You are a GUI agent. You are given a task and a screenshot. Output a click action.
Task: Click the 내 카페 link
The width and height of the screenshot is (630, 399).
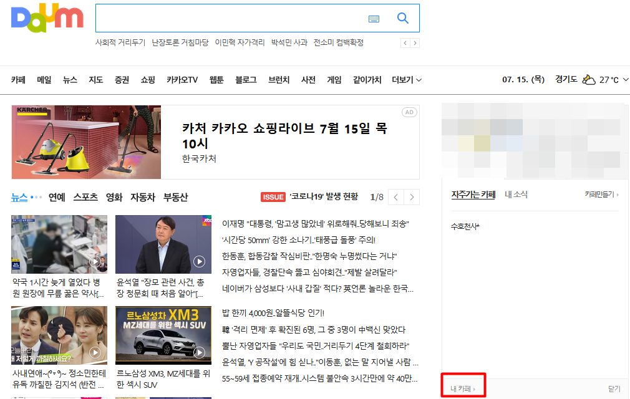point(462,388)
